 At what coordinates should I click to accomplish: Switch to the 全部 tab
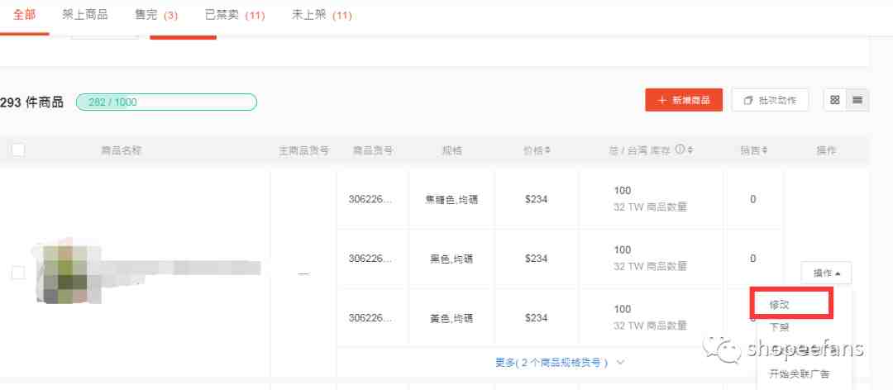24,15
